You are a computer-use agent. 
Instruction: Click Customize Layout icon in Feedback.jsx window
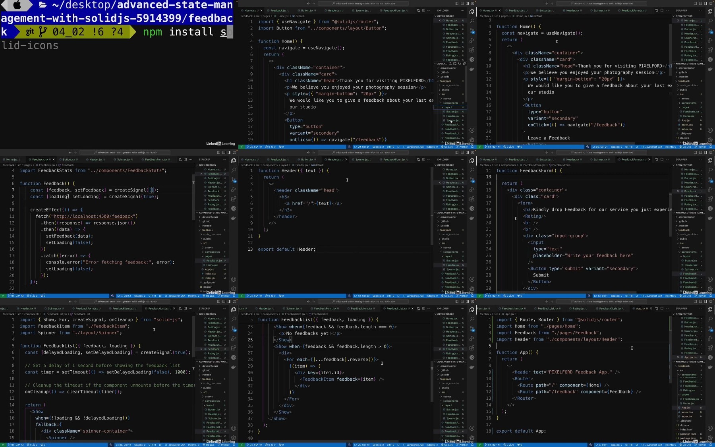point(234,152)
